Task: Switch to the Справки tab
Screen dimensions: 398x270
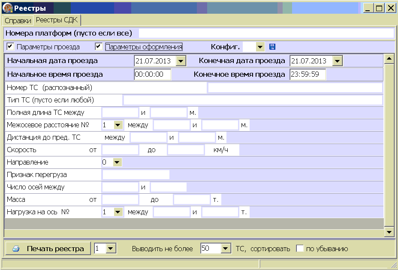Action: point(18,21)
